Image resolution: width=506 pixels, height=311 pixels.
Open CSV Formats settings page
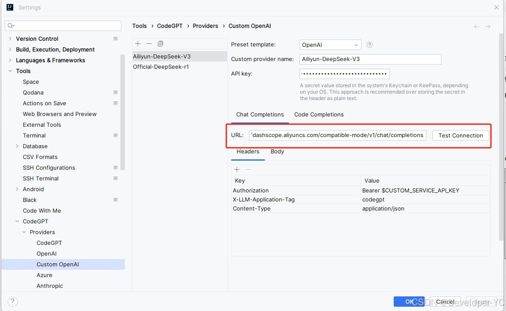40,157
